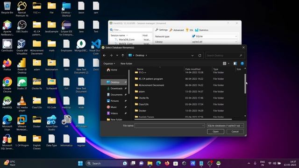Image resolution: width=299 pixels, height=168 pixels.
Task: Go back with the dialog's back arrow
Action: coord(104,56)
